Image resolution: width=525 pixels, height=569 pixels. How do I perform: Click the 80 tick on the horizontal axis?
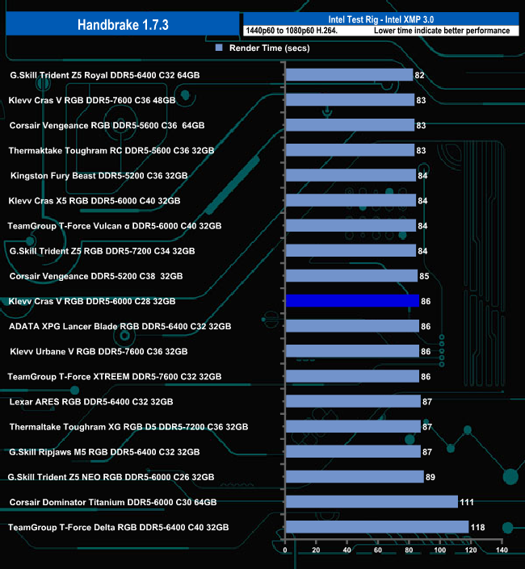[x=409, y=550]
